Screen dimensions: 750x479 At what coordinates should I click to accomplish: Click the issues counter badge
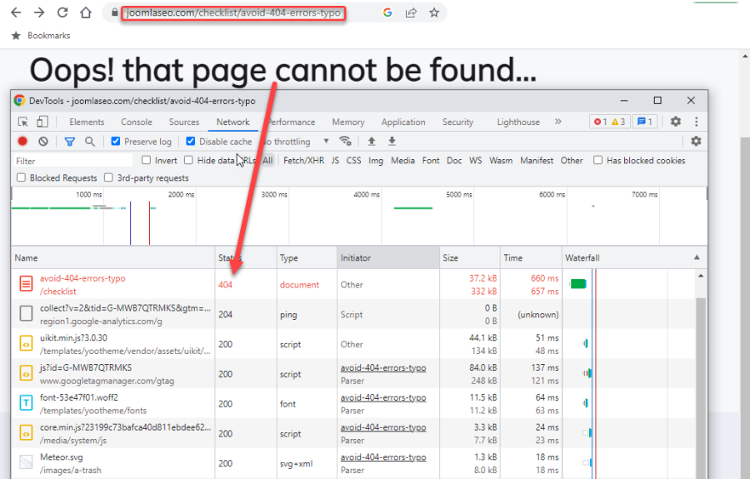coord(645,122)
